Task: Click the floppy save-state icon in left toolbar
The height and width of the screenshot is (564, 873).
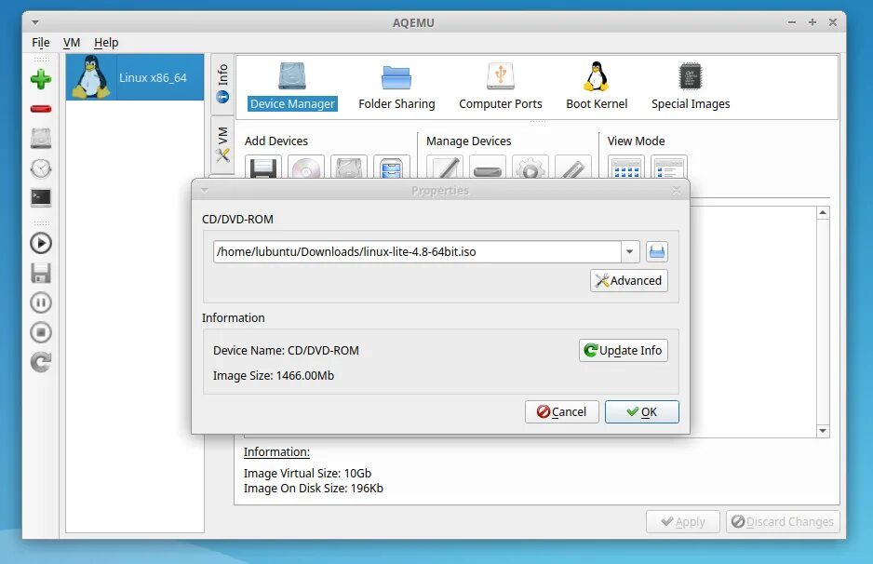Action: 41,274
